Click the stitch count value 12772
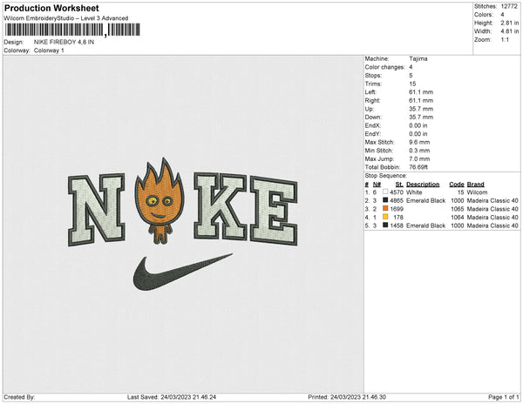 coord(509,6)
